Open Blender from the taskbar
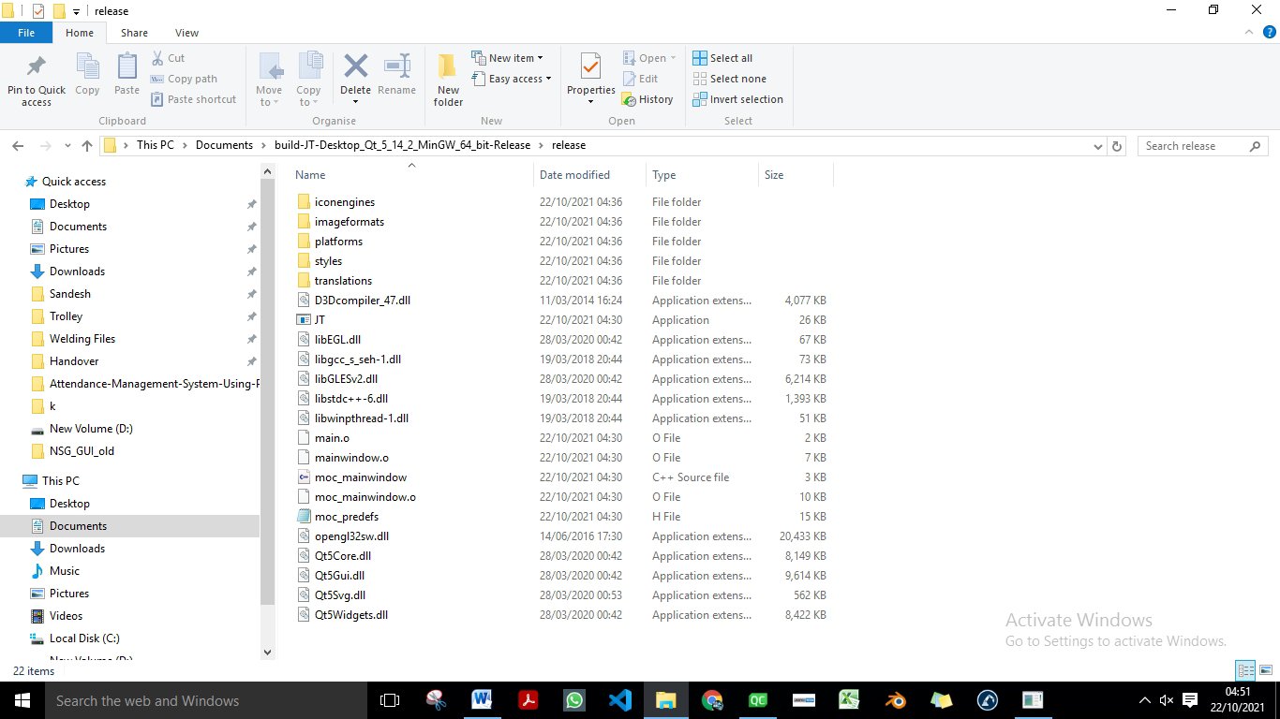The height and width of the screenshot is (719, 1280). tap(895, 700)
